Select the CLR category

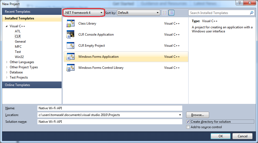18,36
